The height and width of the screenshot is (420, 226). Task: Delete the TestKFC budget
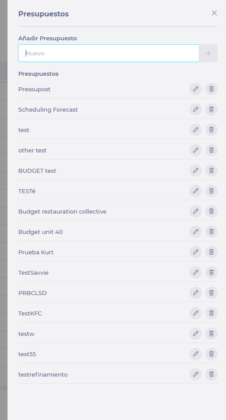pyautogui.click(x=211, y=313)
